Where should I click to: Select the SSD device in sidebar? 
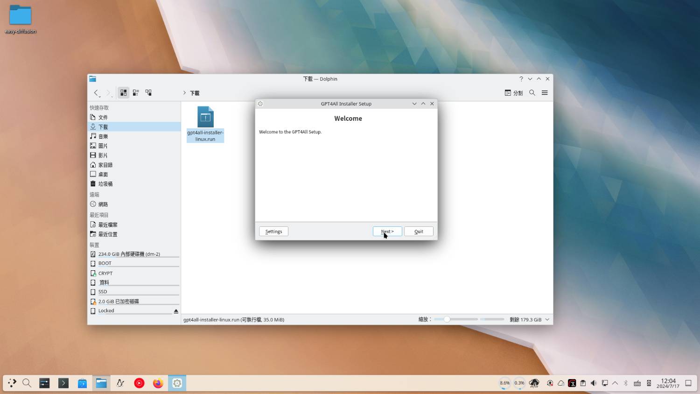(x=134, y=292)
